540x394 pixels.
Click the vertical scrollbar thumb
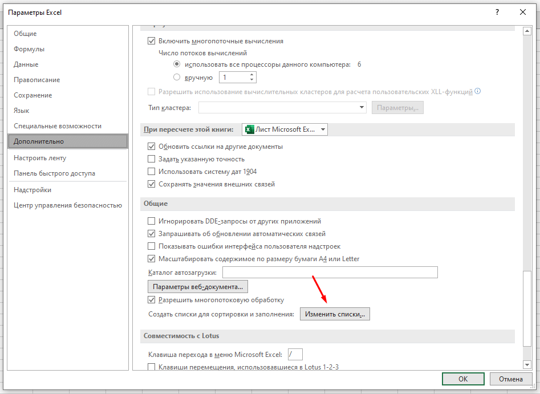pos(527,308)
